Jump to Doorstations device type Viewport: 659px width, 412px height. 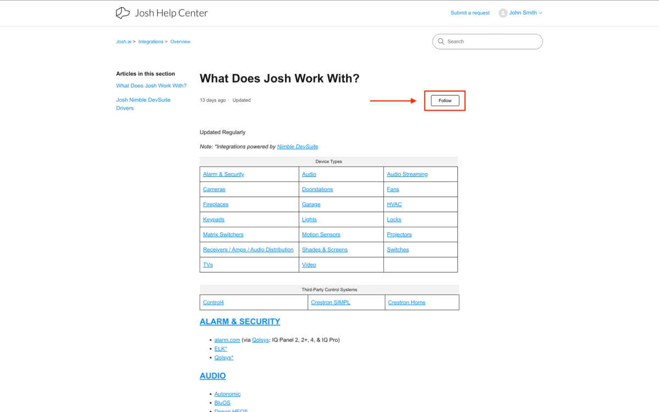pos(317,190)
